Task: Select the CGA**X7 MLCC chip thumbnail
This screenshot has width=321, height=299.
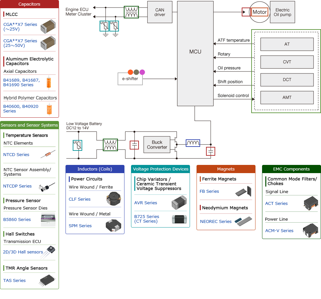Action: 48,26
